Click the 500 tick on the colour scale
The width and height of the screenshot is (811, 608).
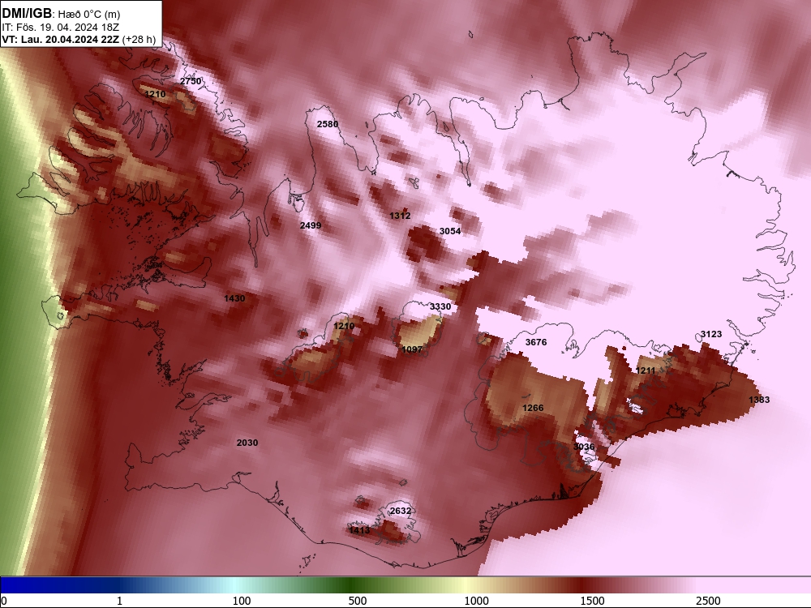tap(358, 601)
